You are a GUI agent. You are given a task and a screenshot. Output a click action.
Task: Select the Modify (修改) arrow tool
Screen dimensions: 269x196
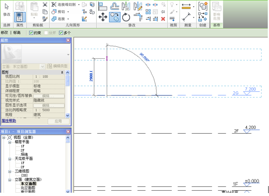(x=7, y=7)
